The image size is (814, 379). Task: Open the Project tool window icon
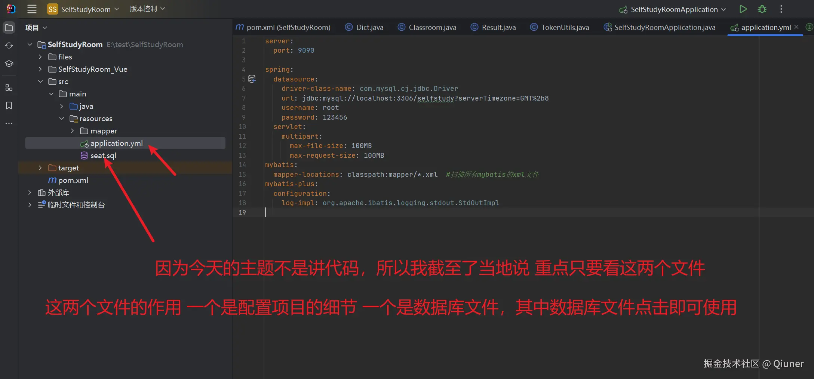click(9, 28)
